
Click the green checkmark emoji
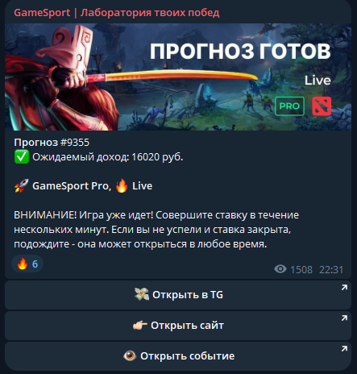coord(22,157)
